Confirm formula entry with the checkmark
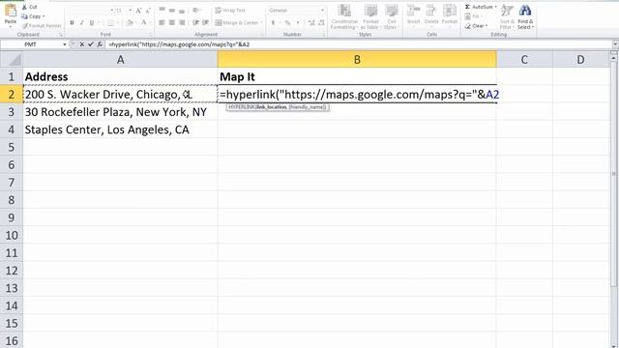 [91, 44]
